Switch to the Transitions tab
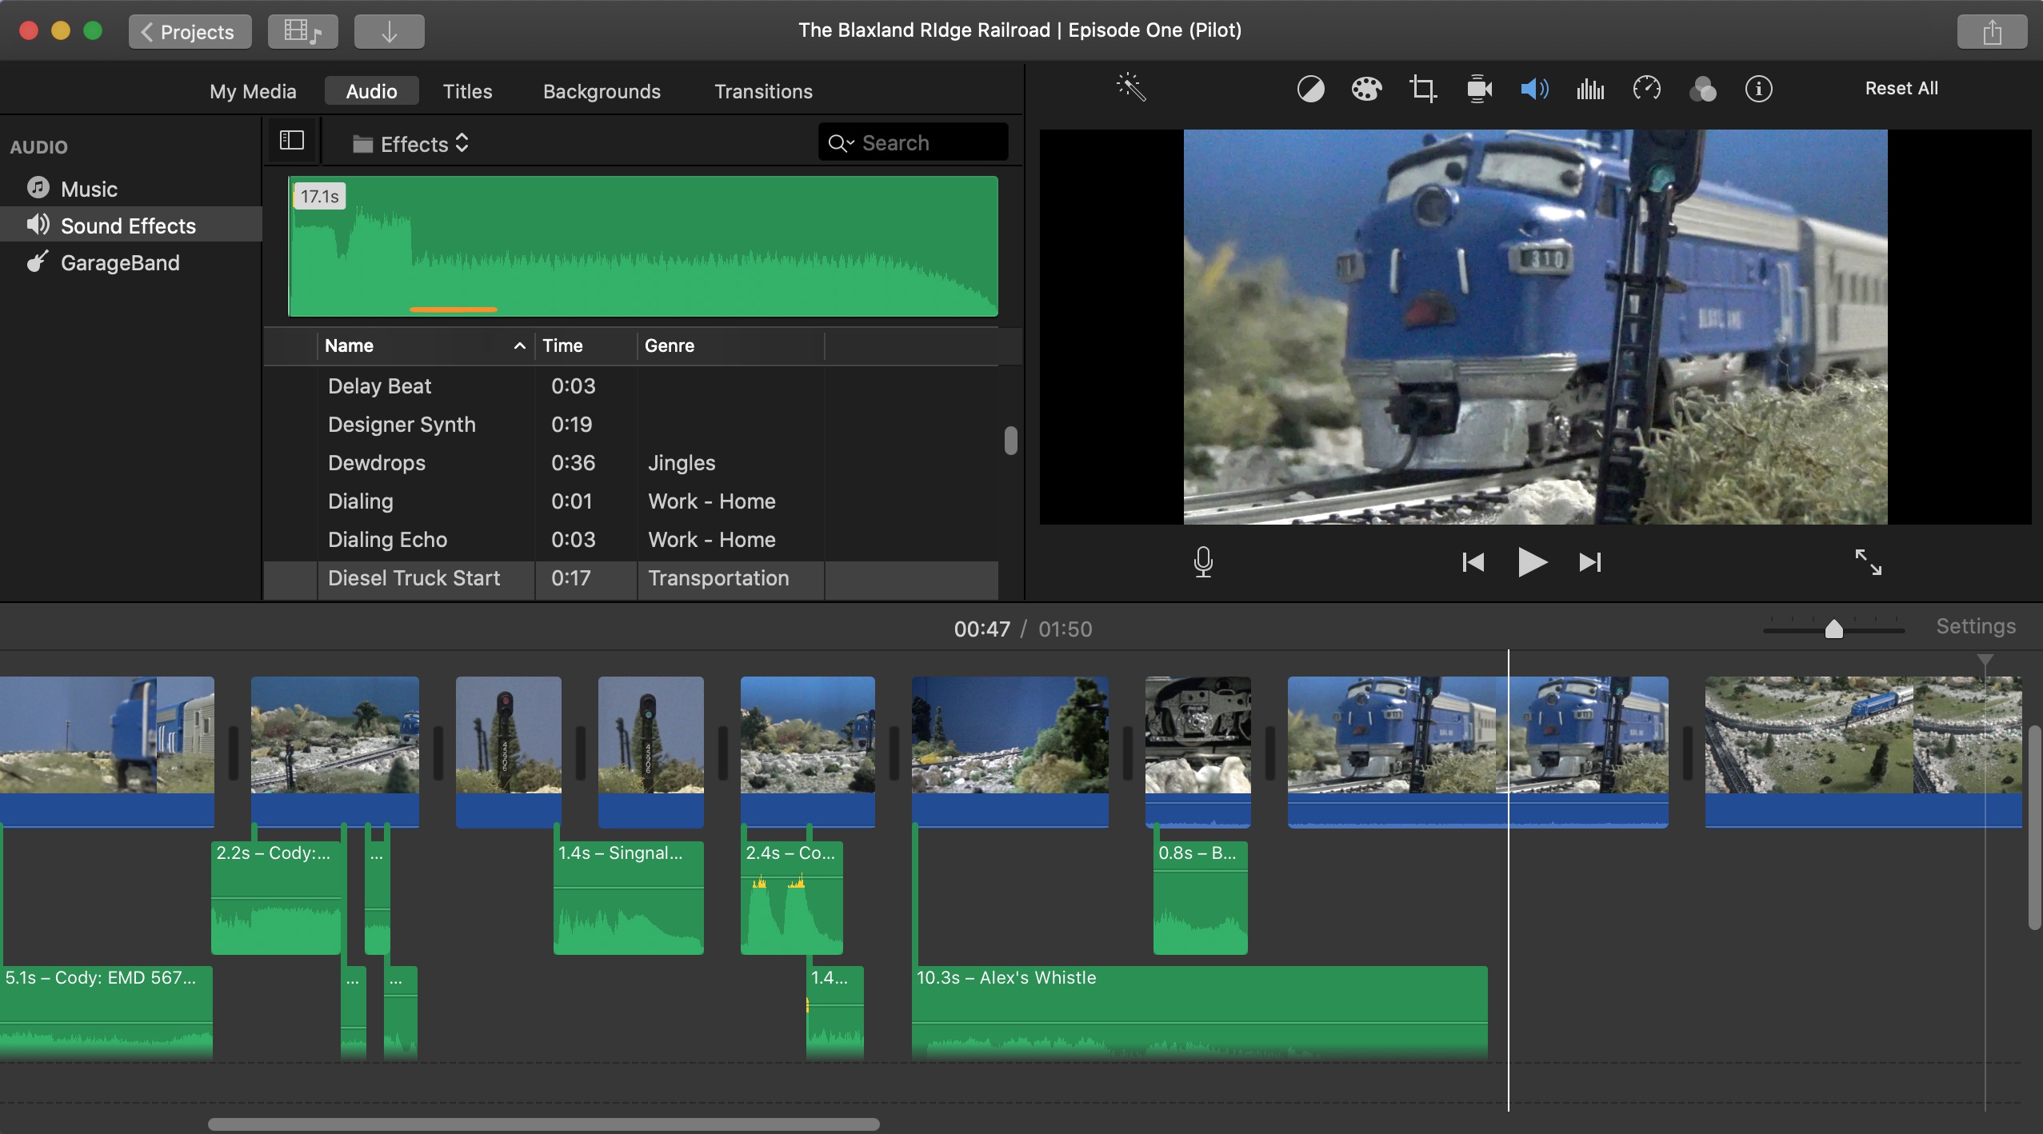Image resolution: width=2043 pixels, height=1134 pixels. tap(763, 91)
